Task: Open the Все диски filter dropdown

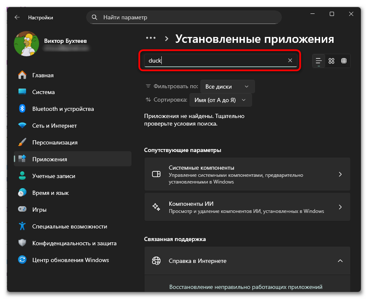Action: [x=227, y=86]
